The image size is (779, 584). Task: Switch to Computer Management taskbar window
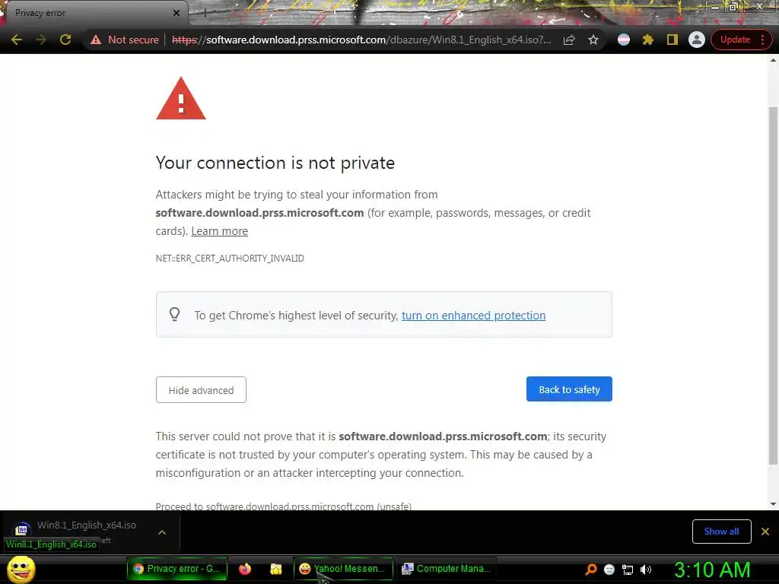click(446, 569)
